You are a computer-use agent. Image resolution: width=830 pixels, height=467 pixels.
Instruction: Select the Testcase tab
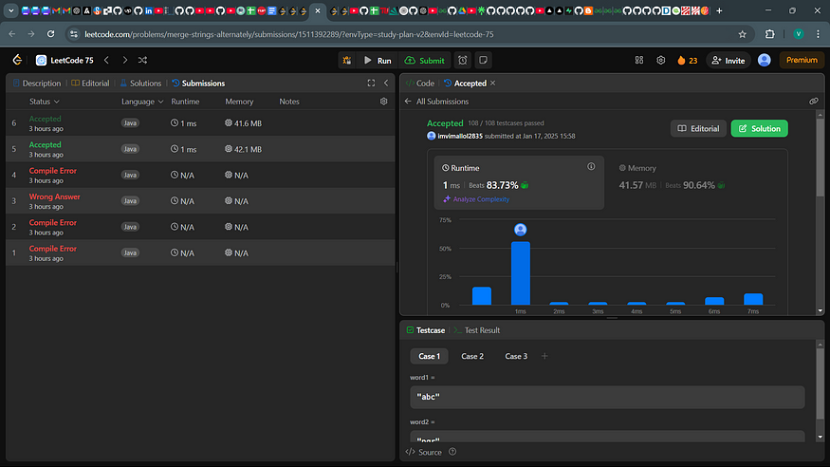[426, 330]
